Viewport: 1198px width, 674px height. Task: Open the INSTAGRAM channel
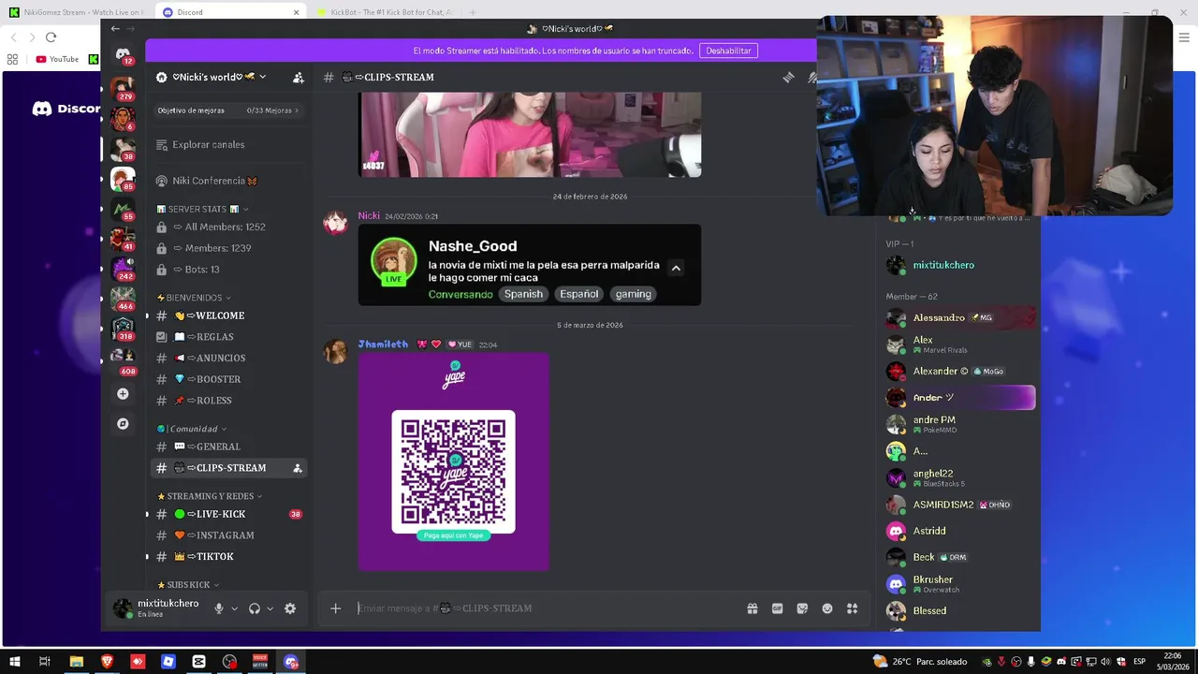tap(228, 535)
